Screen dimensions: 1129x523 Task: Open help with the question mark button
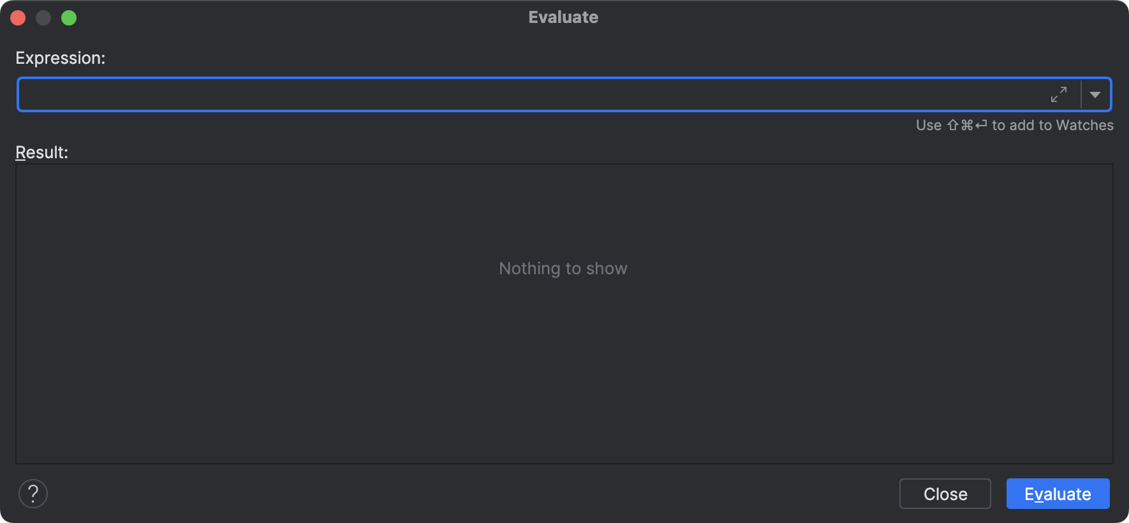33,494
